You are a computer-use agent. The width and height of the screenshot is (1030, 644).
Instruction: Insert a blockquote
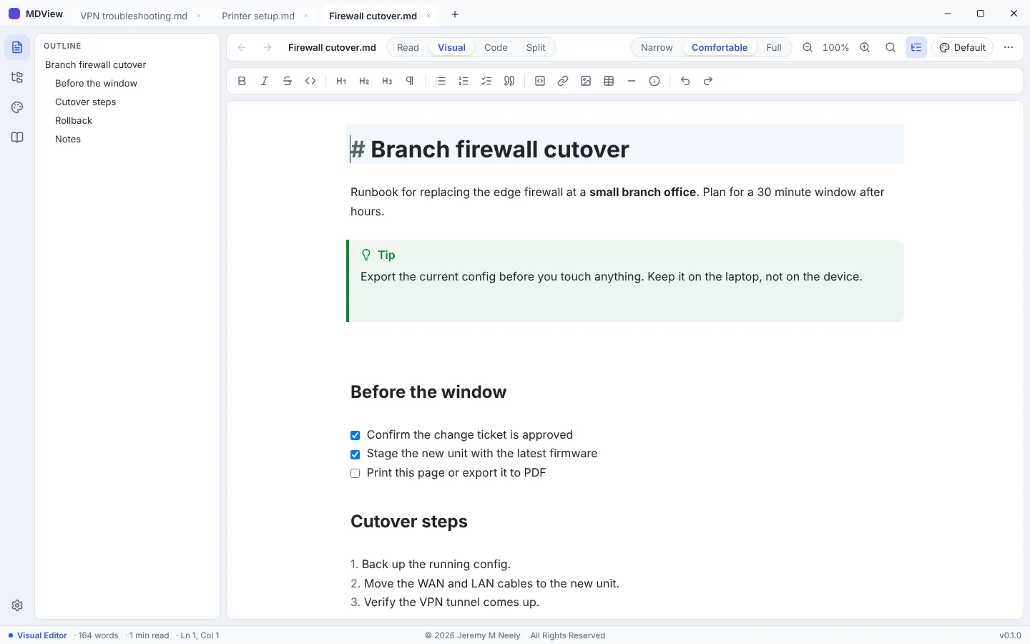(509, 81)
